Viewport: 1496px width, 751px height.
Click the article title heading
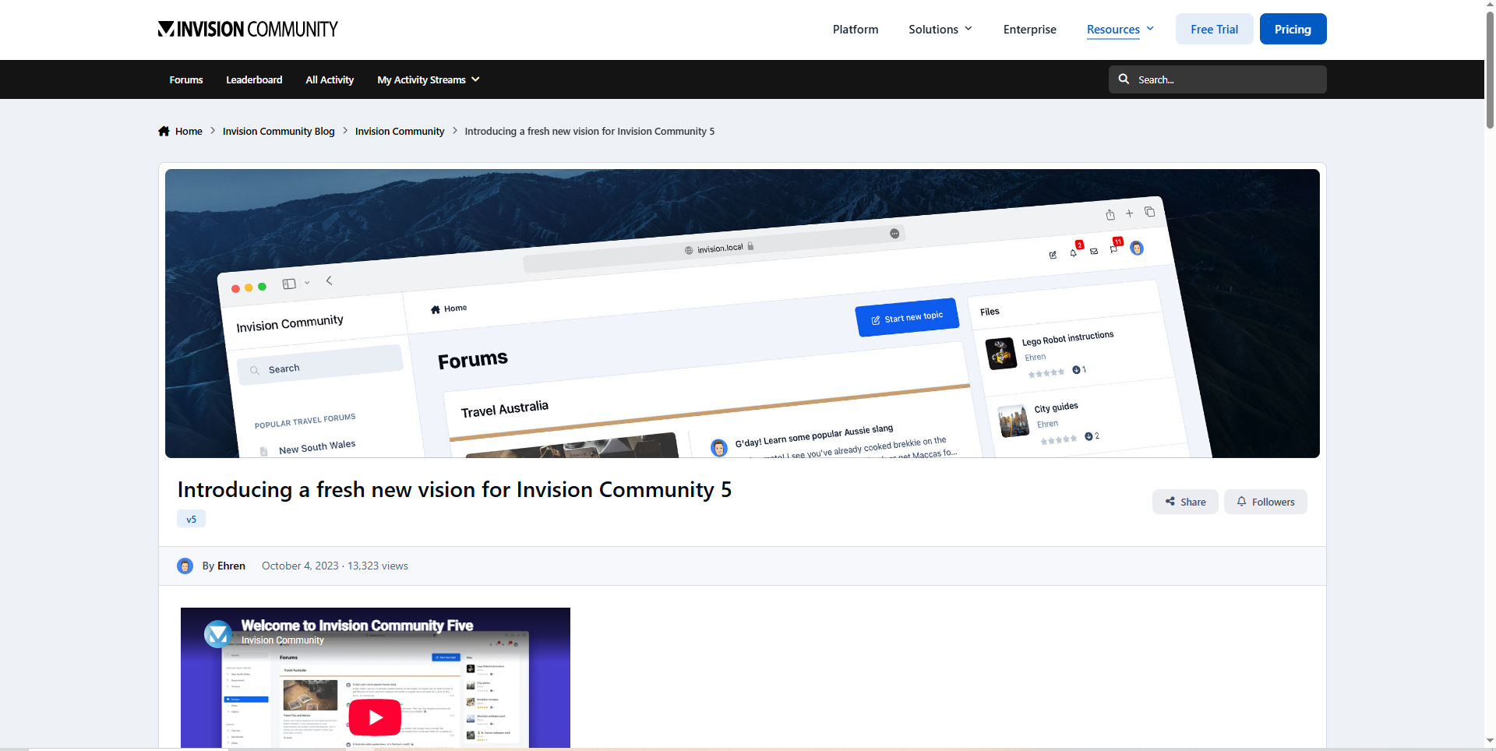tap(454, 489)
